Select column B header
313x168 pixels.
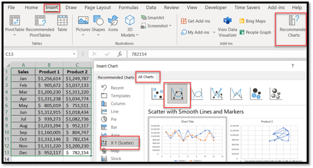[49, 65]
